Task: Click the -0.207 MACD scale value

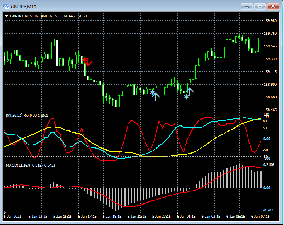Action: pos(268,210)
